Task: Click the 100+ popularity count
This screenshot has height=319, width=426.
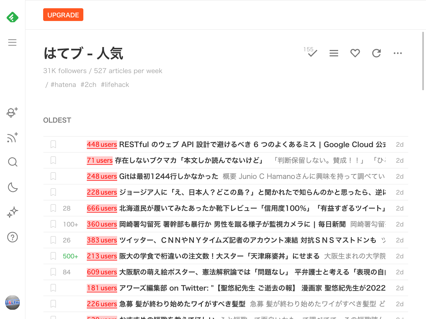Action: click(x=70, y=224)
